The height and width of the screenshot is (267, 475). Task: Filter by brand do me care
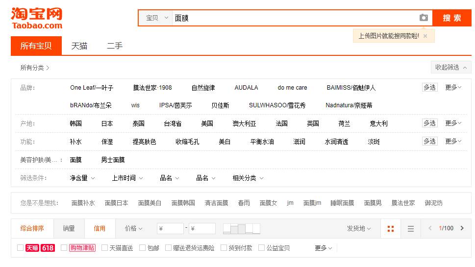[292, 88]
